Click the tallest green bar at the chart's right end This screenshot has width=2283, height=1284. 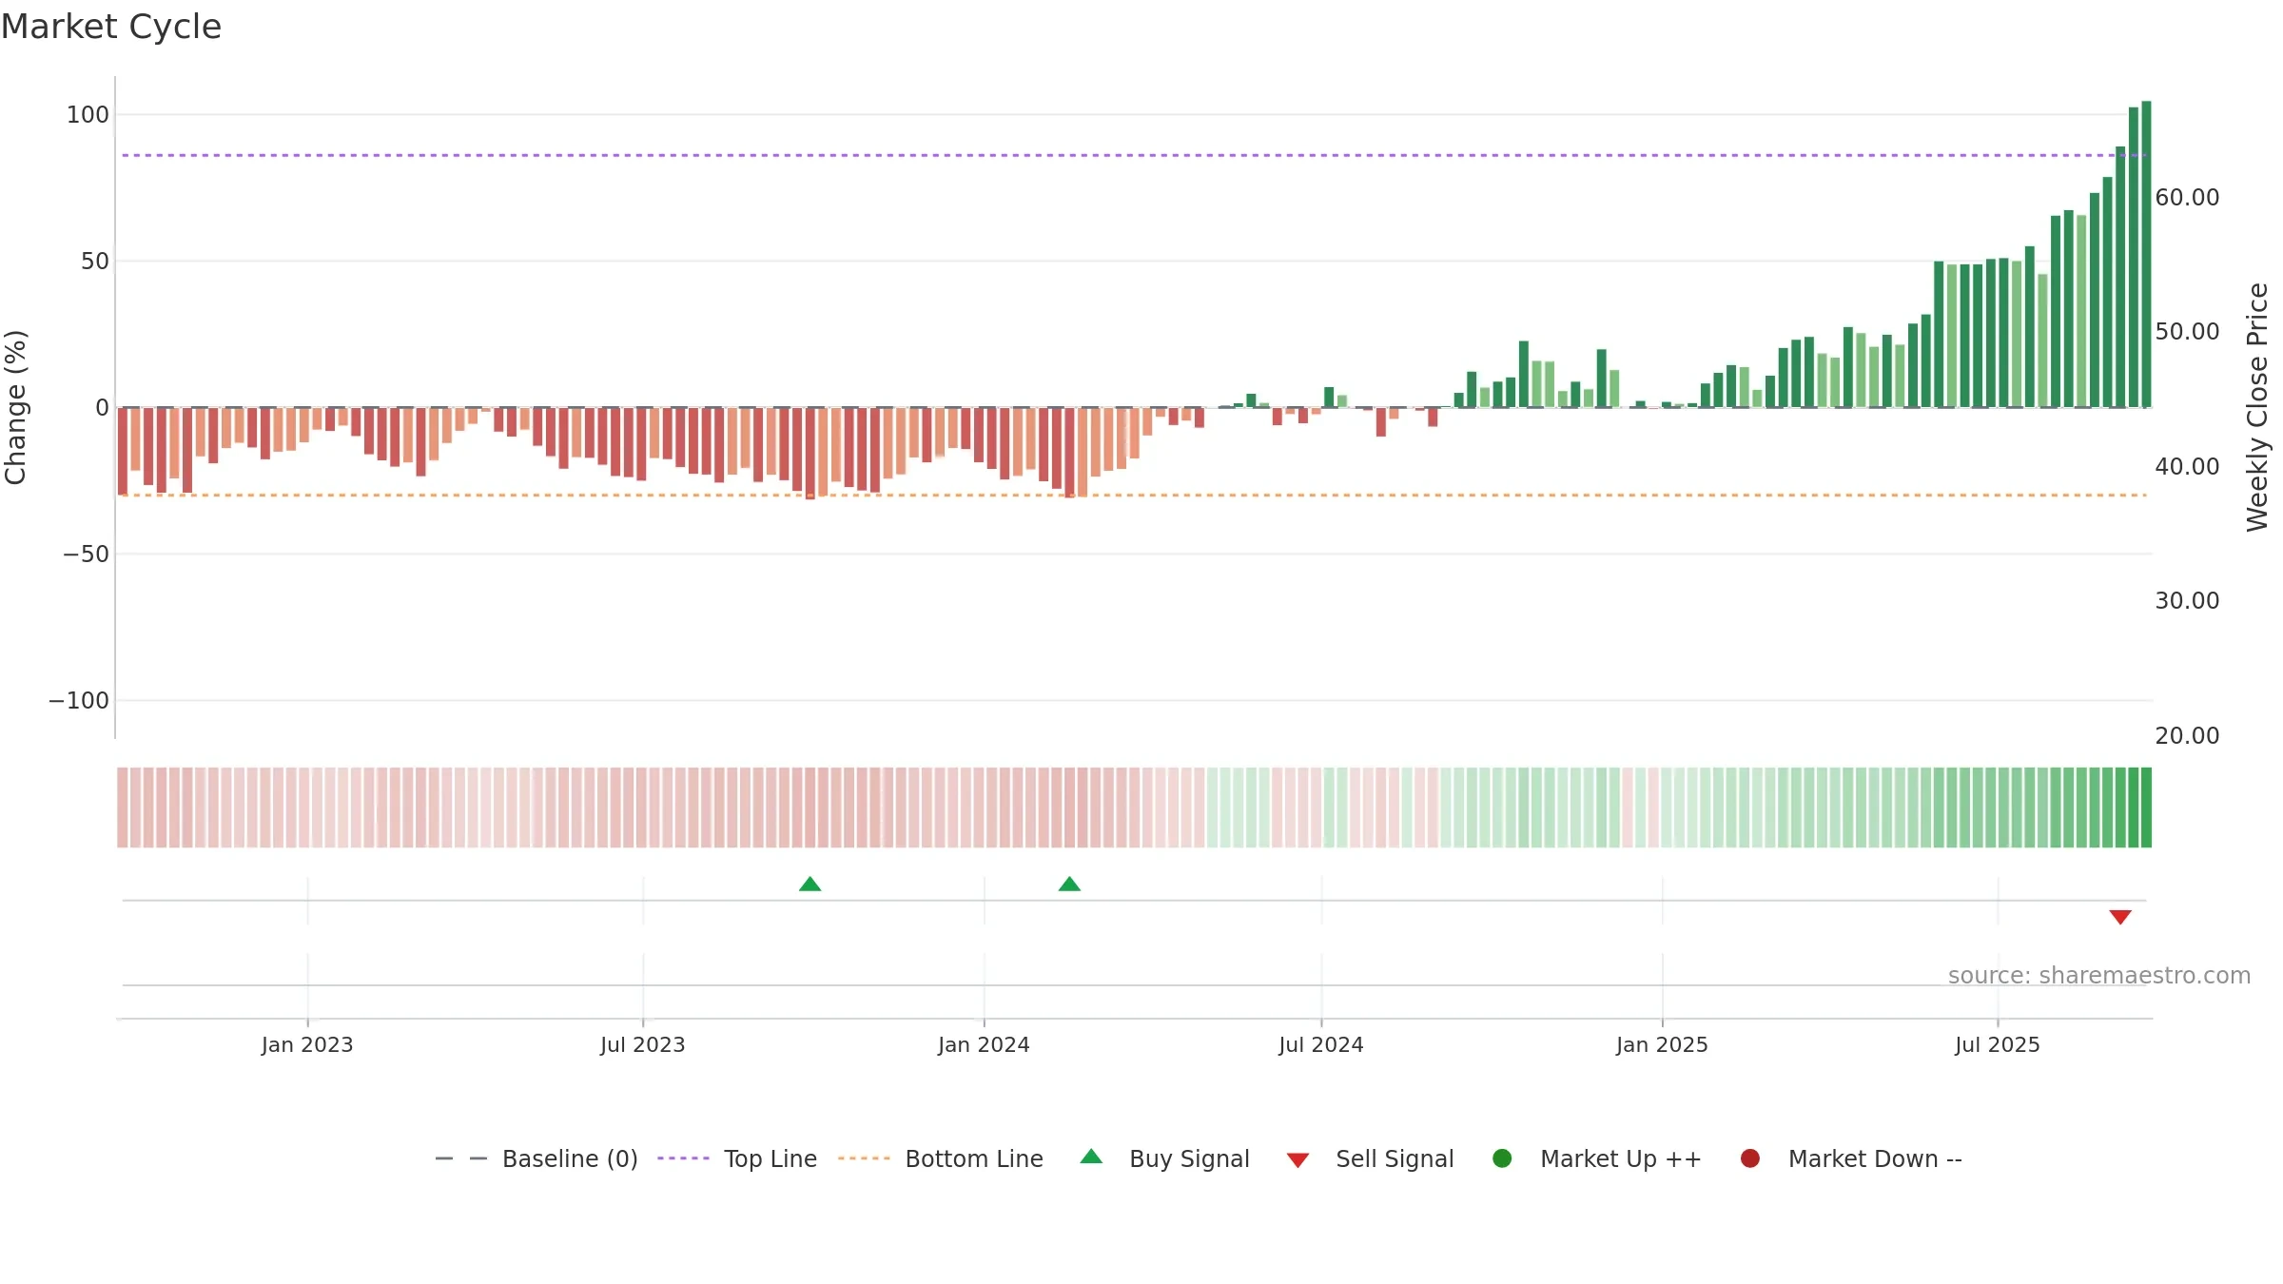click(x=2146, y=254)
